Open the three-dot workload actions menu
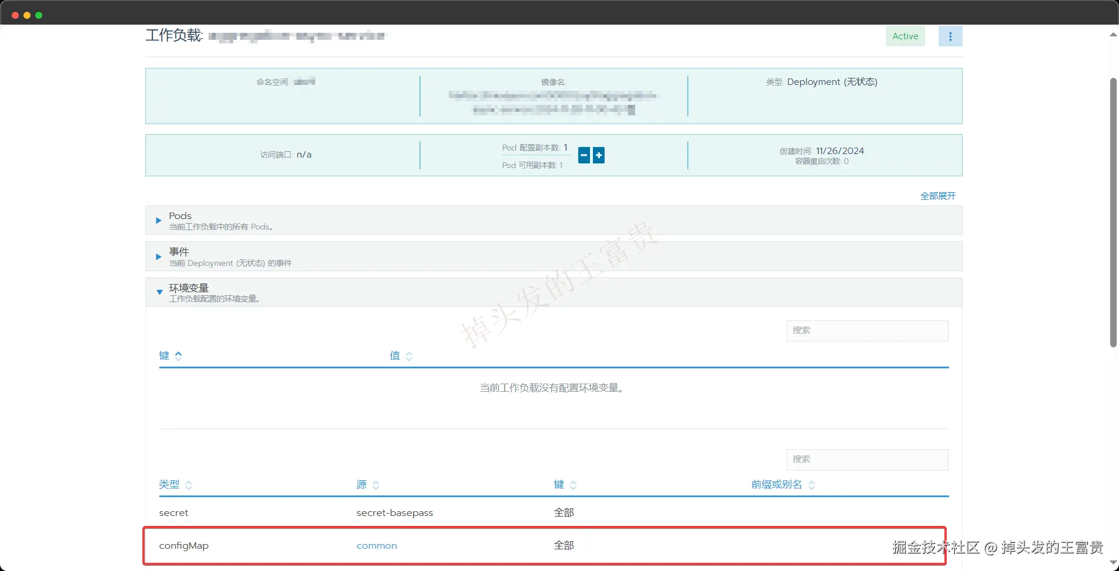 (950, 36)
